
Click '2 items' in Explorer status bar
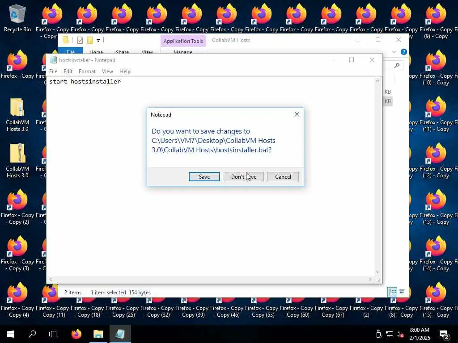[73, 292]
